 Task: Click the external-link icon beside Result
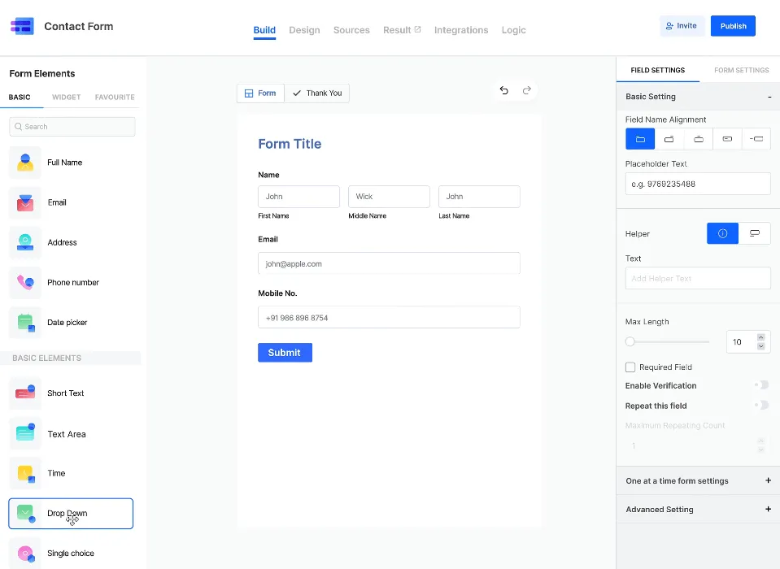tap(417, 29)
